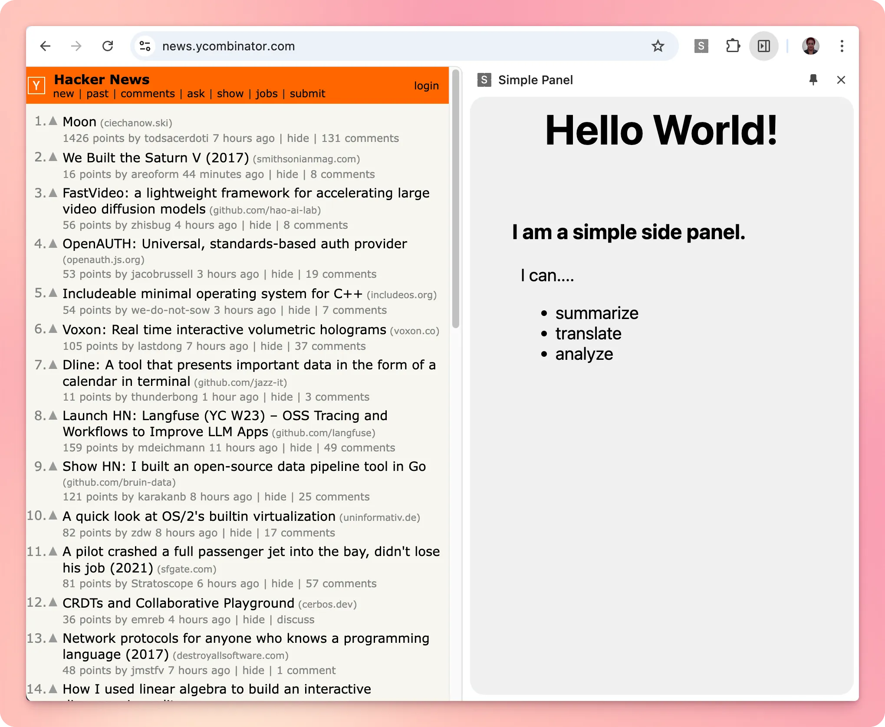Click the S extension icon in the toolbar
This screenshot has height=727, width=885.
pos(701,46)
